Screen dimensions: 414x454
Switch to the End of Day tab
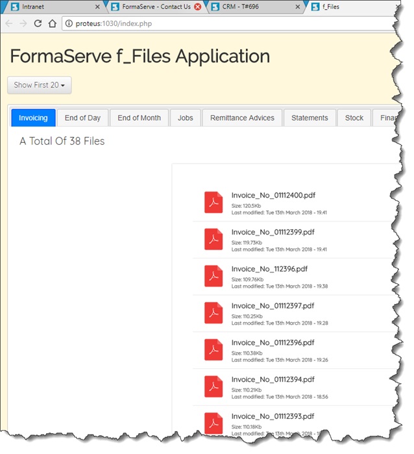82,118
